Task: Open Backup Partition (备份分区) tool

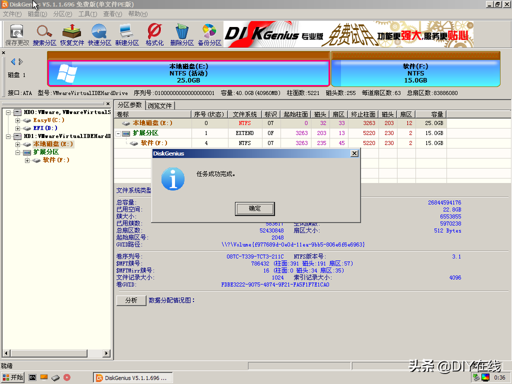Action: pos(209,34)
